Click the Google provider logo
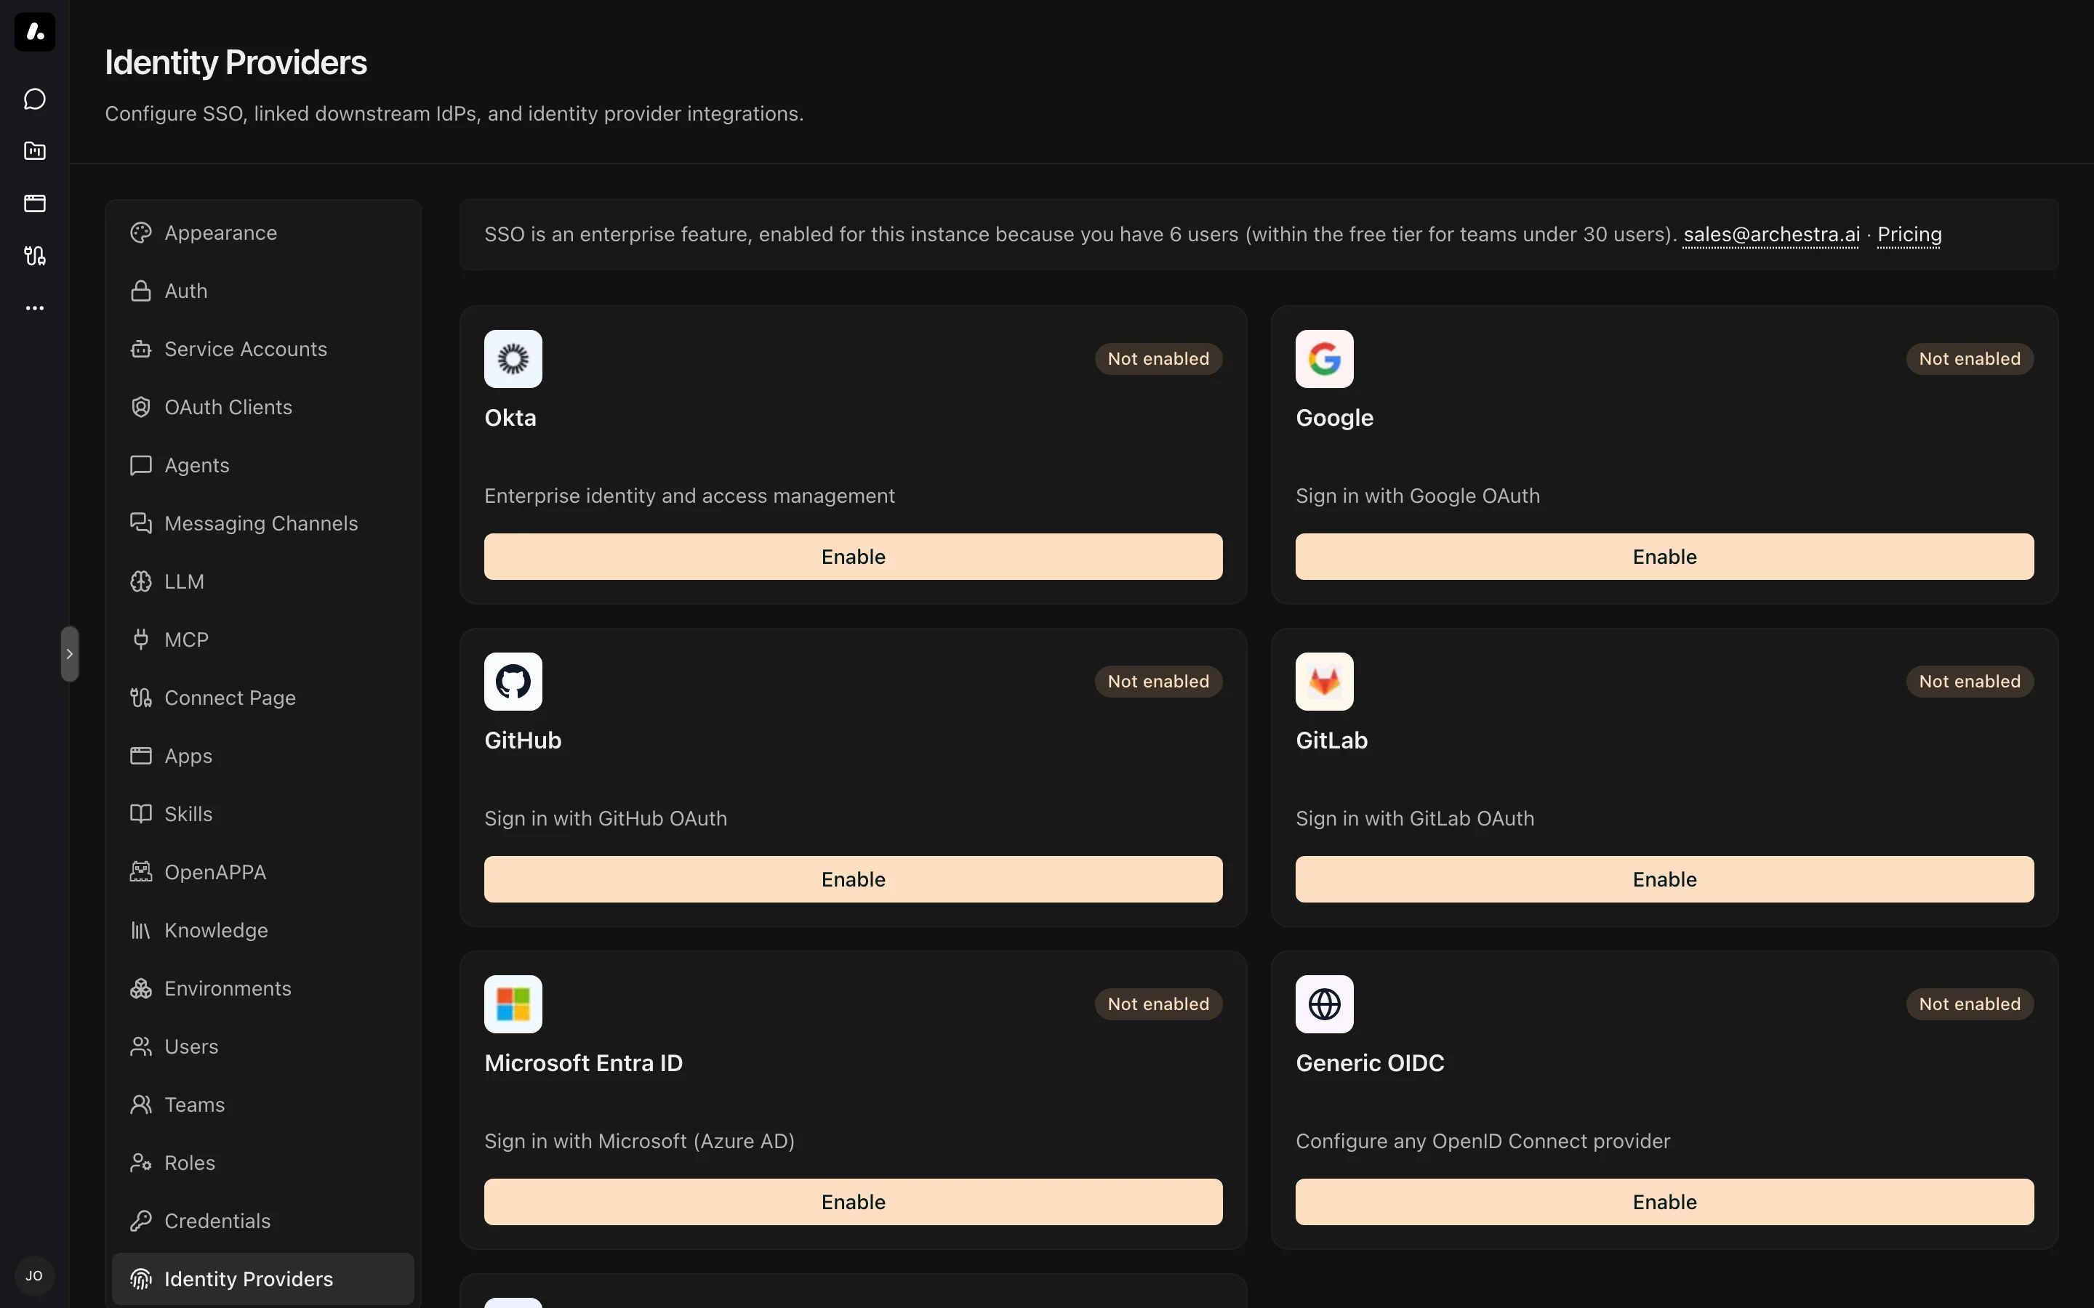This screenshot has height=1308, width=2094. (1324, 359)
